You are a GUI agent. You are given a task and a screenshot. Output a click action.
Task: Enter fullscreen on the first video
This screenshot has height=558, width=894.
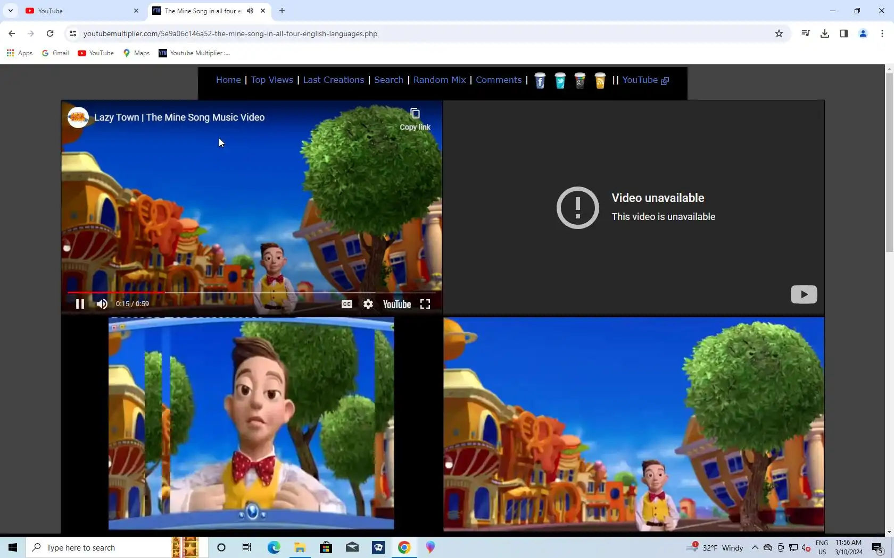point(425,304)
